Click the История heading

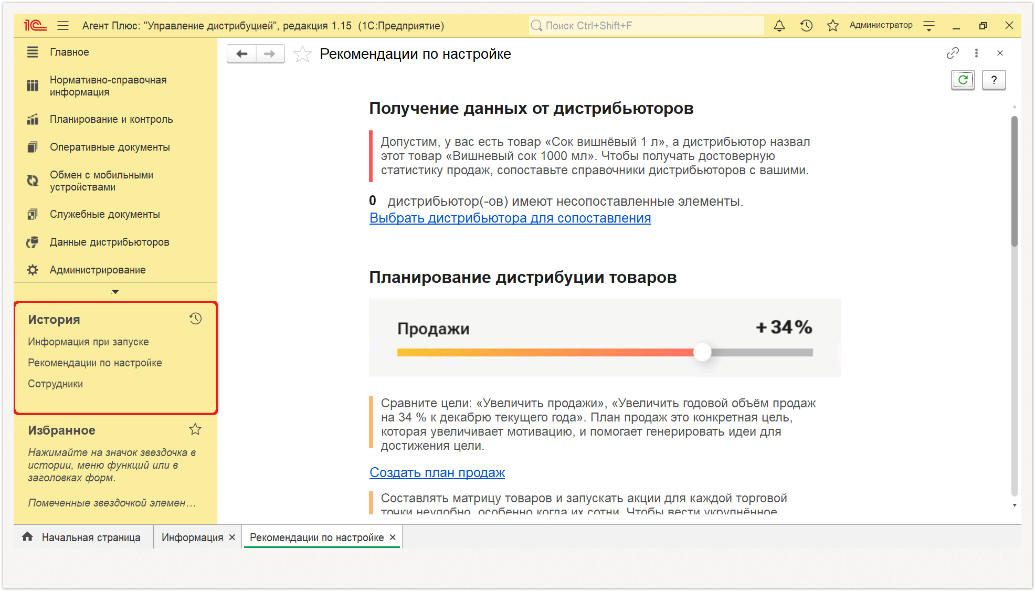point(54,320)
